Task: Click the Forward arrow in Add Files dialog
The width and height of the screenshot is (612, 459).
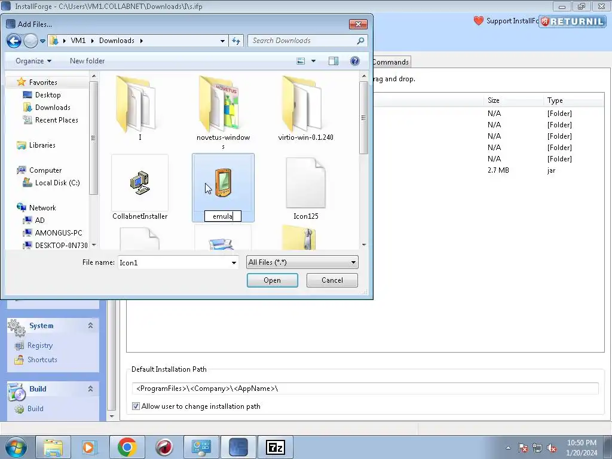Action: 30,41
